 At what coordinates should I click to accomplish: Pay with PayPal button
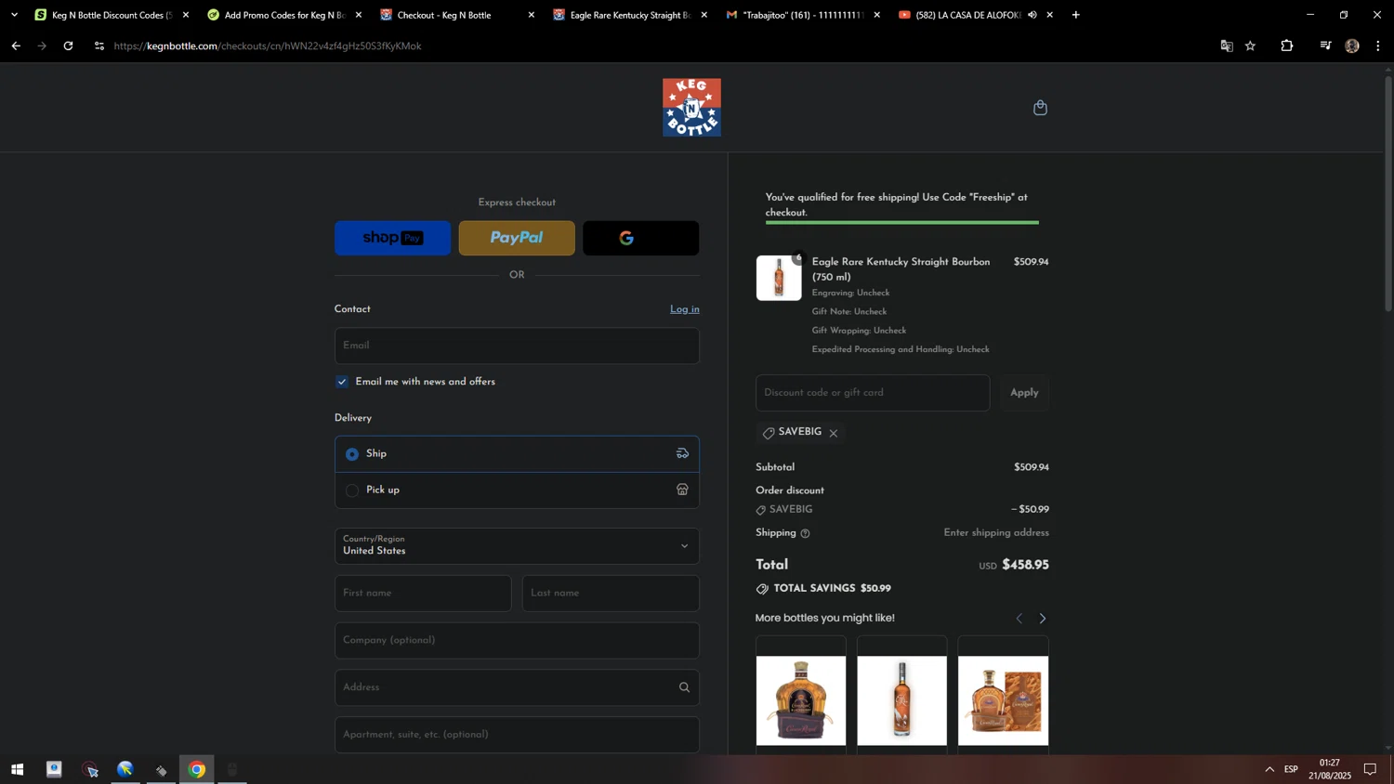pos(517,239)
